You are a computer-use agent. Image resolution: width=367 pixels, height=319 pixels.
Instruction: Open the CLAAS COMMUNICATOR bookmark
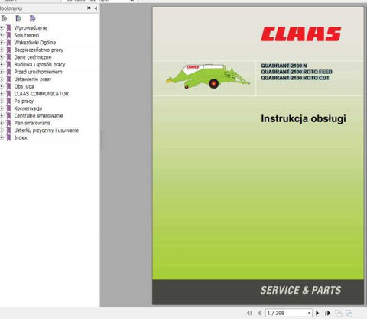coord(41,94)
